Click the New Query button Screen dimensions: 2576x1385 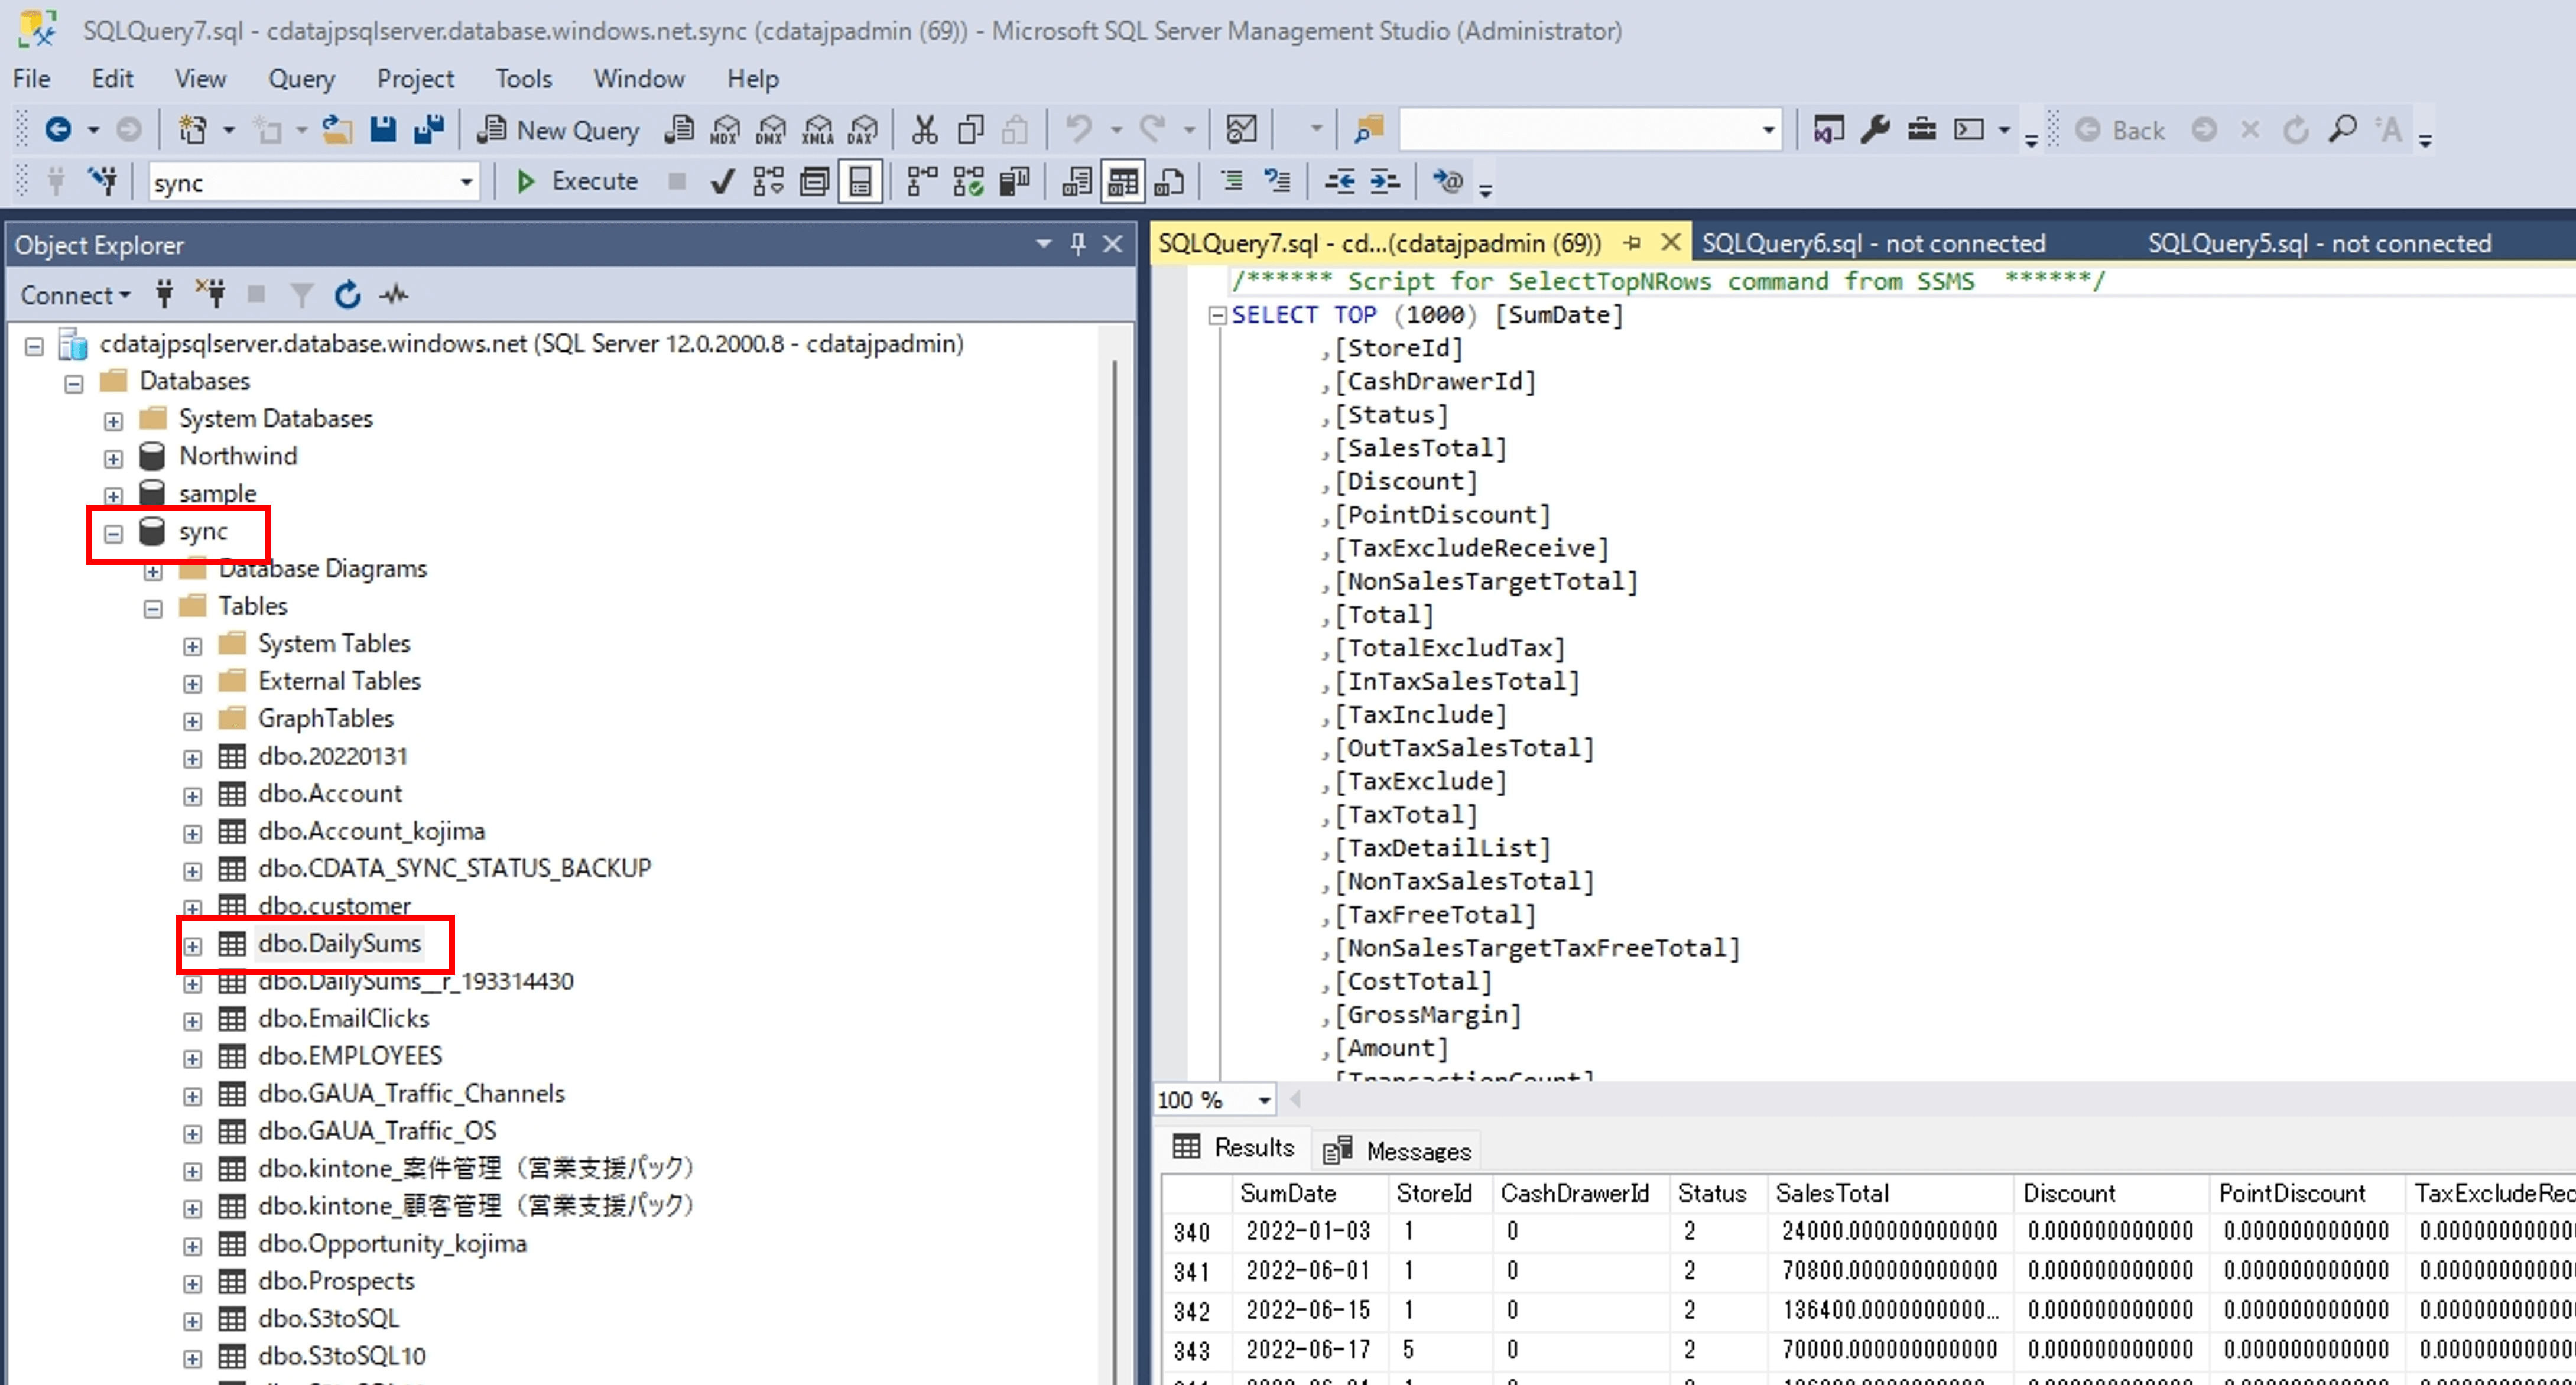click(558, 130)
